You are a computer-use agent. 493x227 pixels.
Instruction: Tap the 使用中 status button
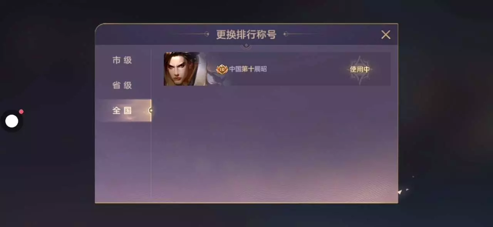point(360,69)
